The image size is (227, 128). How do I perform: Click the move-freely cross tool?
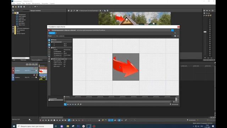tap(49, 62)
